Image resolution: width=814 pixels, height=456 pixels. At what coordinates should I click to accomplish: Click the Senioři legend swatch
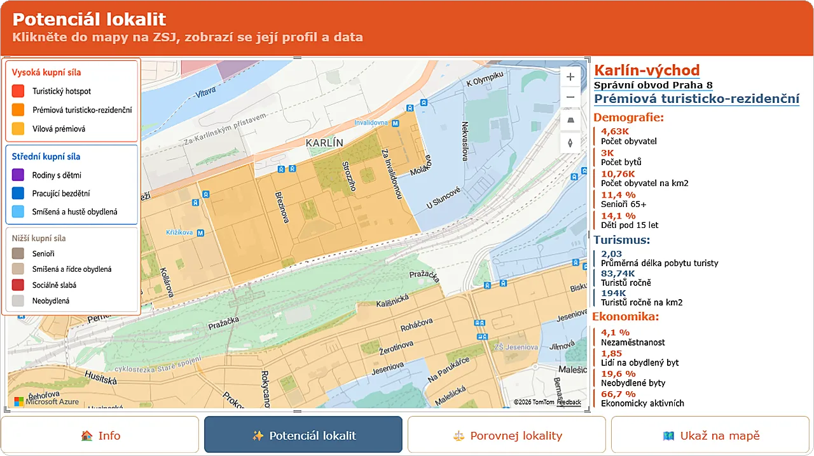18,253
